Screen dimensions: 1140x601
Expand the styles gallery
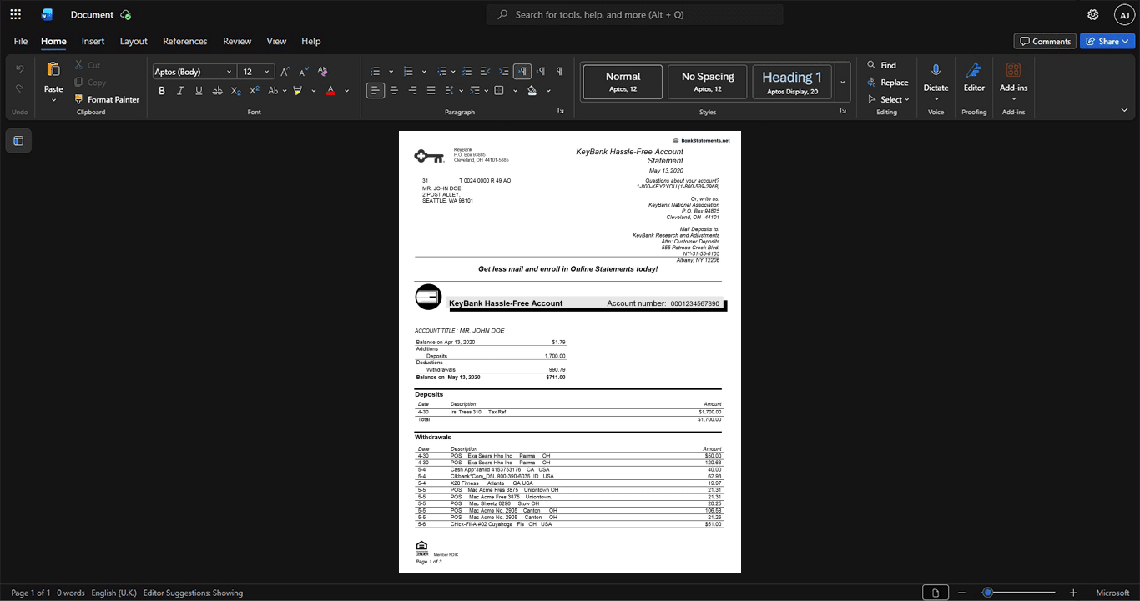pos(843,83)
